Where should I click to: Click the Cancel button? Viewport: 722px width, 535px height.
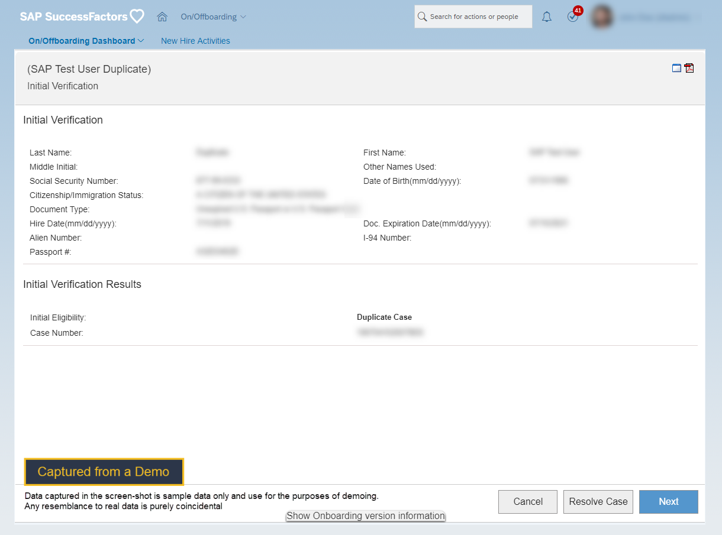click(x=528, y=501)
